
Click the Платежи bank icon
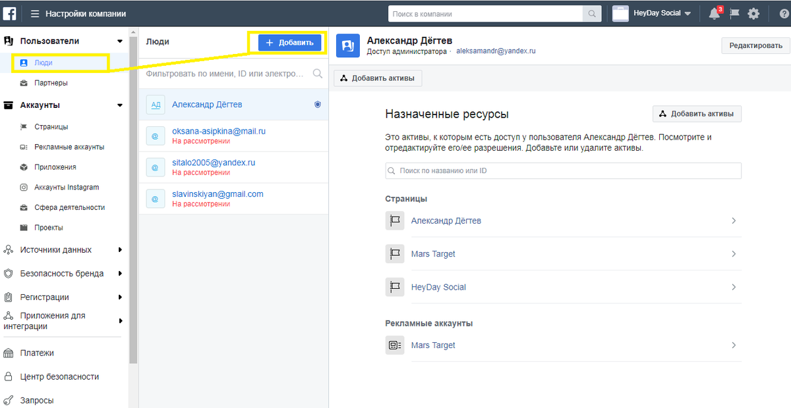point(9,353)
